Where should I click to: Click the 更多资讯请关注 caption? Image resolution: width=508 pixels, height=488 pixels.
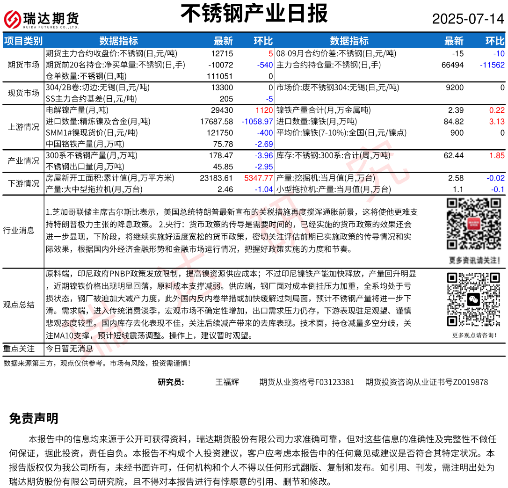(x=474, y=260)
